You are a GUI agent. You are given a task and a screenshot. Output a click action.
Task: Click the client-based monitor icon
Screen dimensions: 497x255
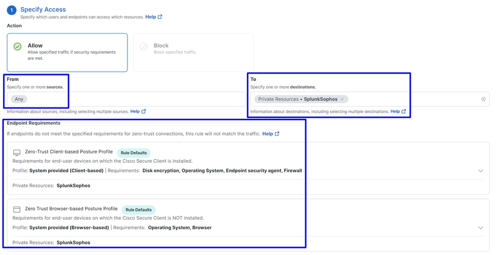click(x=17, y=153)
